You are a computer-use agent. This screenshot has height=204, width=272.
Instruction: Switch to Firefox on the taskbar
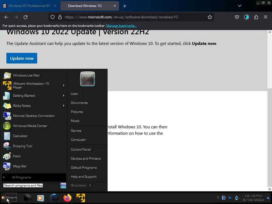click(67, 198)
